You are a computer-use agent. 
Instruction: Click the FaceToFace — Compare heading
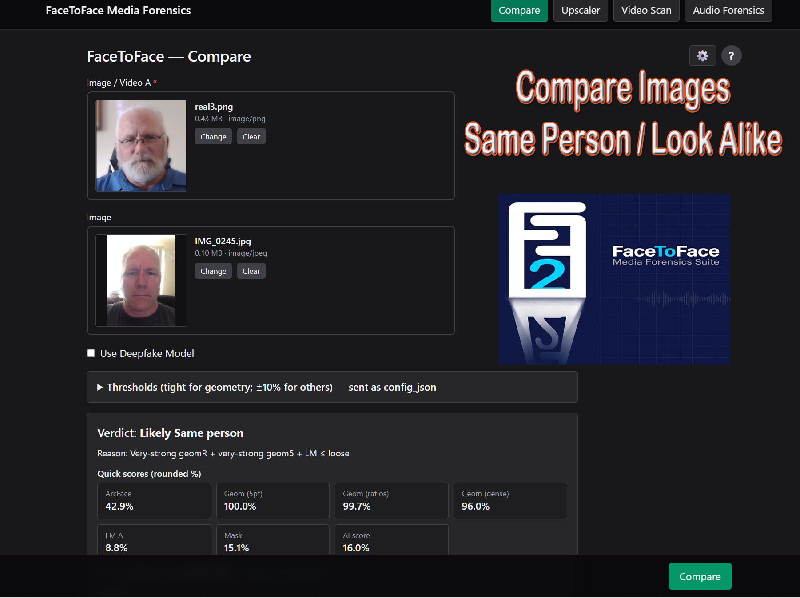pyautogui.click(x=169, y=56)
